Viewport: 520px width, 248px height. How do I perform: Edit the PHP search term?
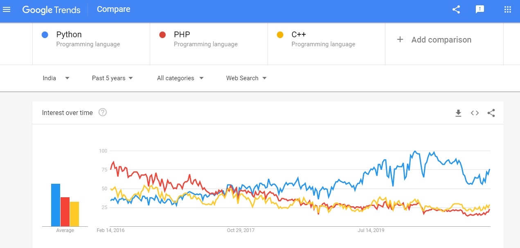[x=182, y=35]
